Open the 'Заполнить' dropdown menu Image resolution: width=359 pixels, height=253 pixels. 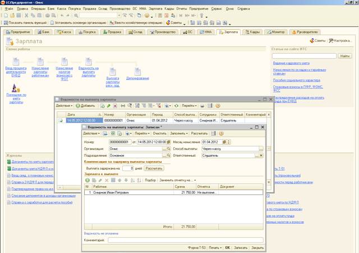[178, 134]
